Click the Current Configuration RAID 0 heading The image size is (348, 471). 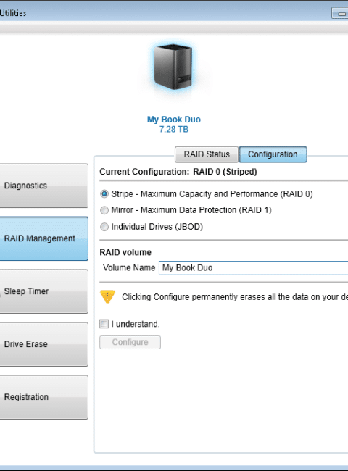pyautogui.click(x=178, y=172)
